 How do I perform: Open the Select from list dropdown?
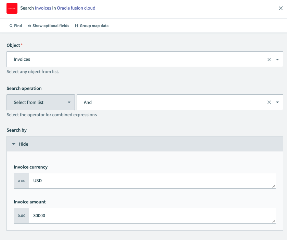coord(40,102)
